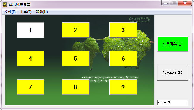This screenshot has width=194, height=110.
Task: Select the yellow number 7 button
Action: [x=30, y=87]
